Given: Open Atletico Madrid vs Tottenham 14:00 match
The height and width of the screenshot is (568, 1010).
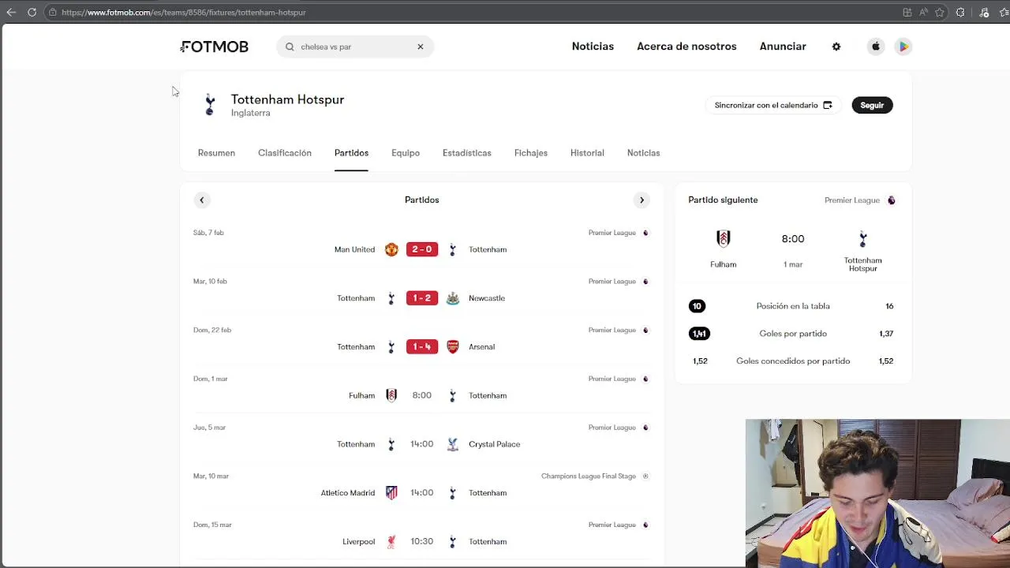Looking at the screenshot, I should click(x=421, y=492).
